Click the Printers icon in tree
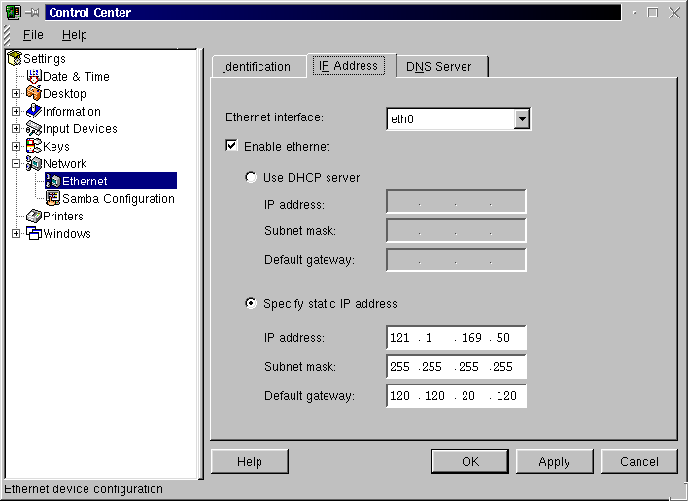The image size is (690, 502). pos(34,217)
